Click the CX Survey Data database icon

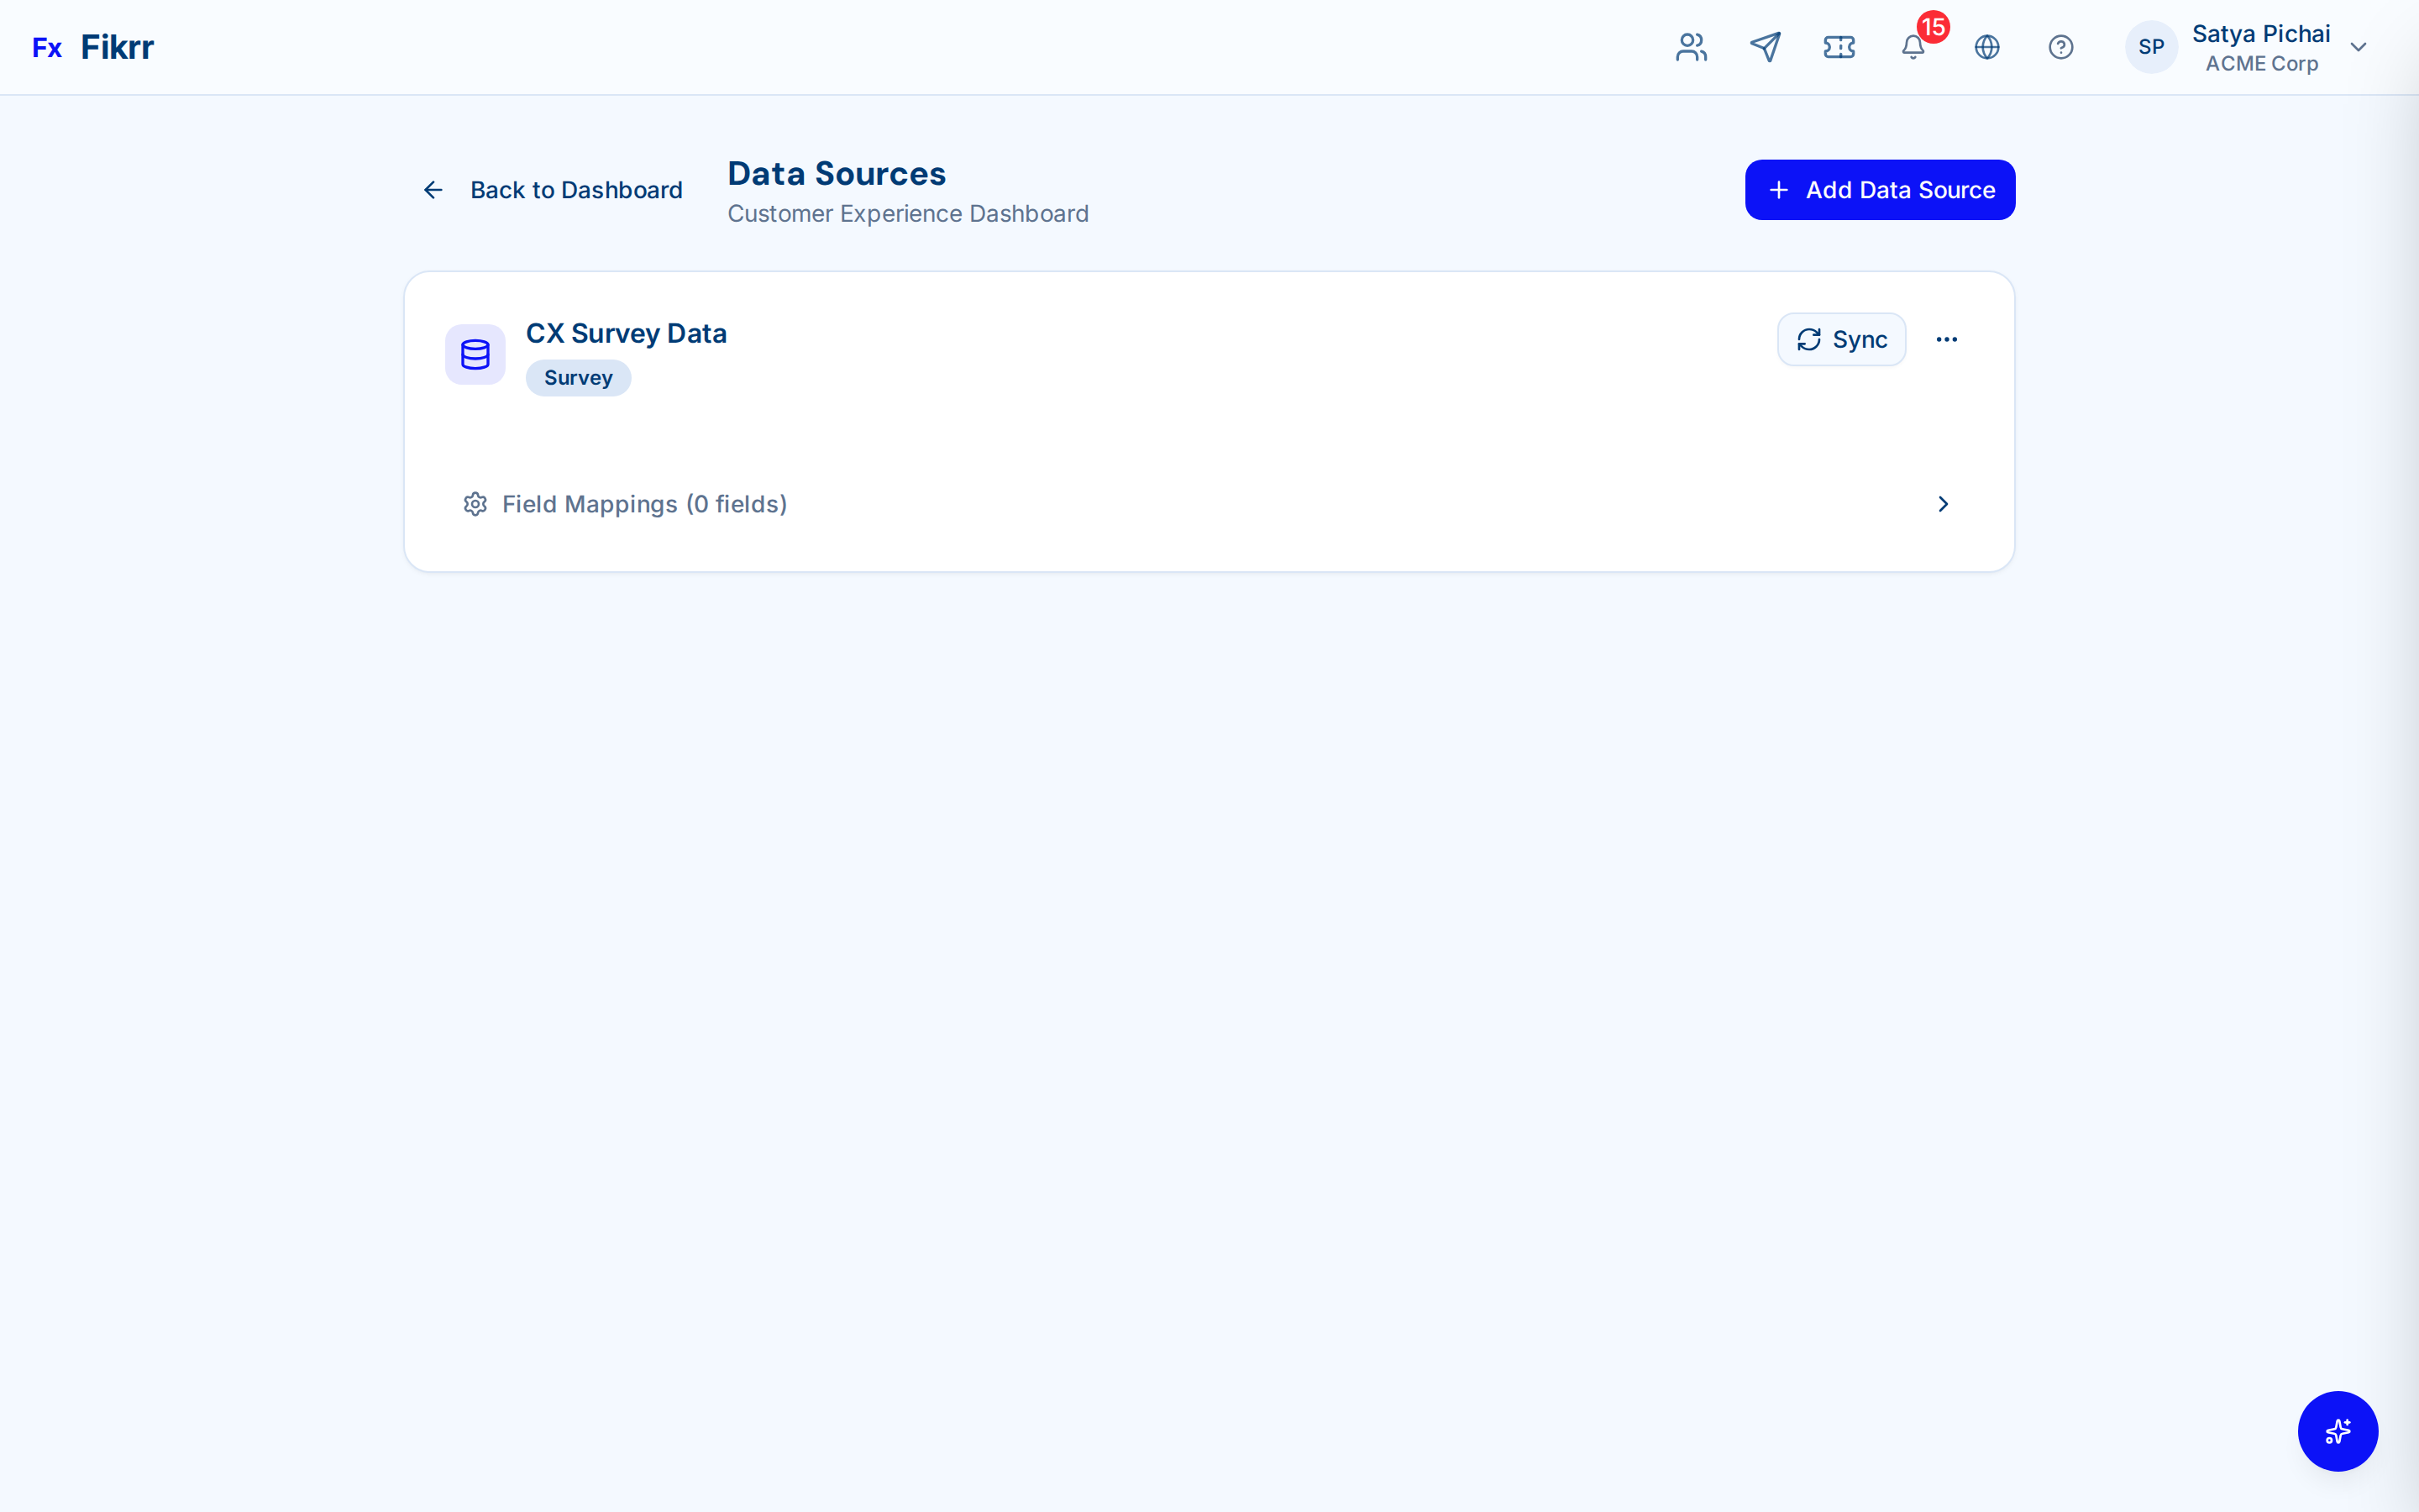475,354
